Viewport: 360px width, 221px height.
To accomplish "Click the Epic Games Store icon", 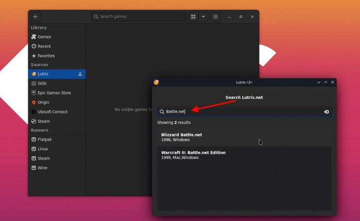I will 34,93.
